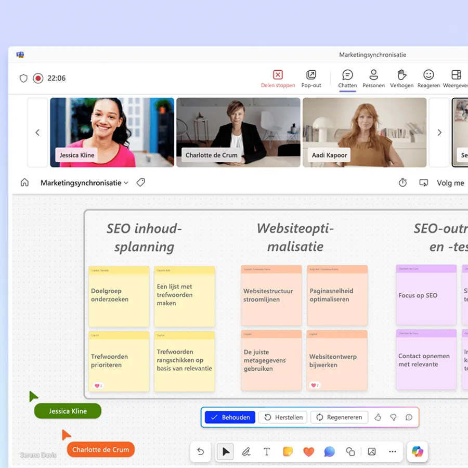This screenshot has height=468, width=468.
Task: Open the Shapes tool
Action: 350,451
